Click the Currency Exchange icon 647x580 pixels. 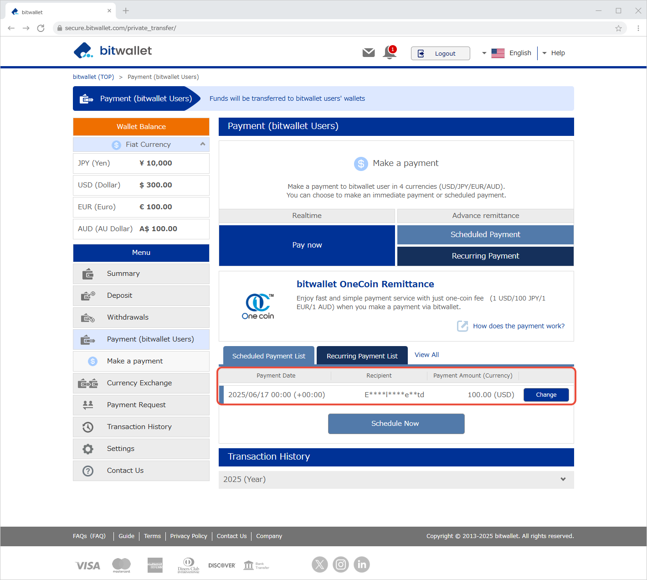pyautogui.click(x=88, y=383)
